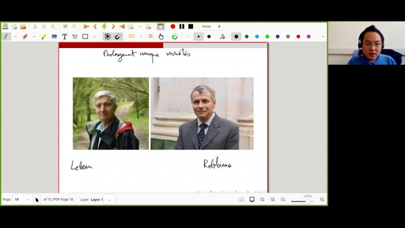
Task: Toggle the fill bucket option
Action: tap(222, 37)
